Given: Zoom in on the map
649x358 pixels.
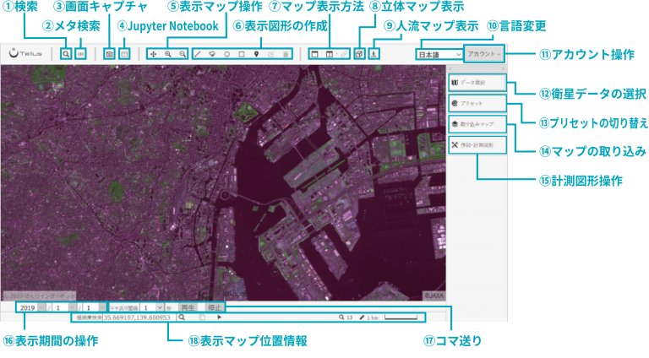Looking at the screenshot, I should 167,54.
